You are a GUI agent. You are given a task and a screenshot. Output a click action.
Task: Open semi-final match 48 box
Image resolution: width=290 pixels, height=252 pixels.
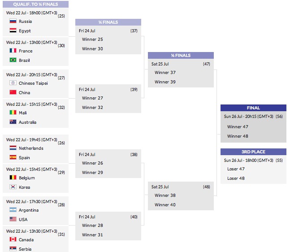pos(181,196)
